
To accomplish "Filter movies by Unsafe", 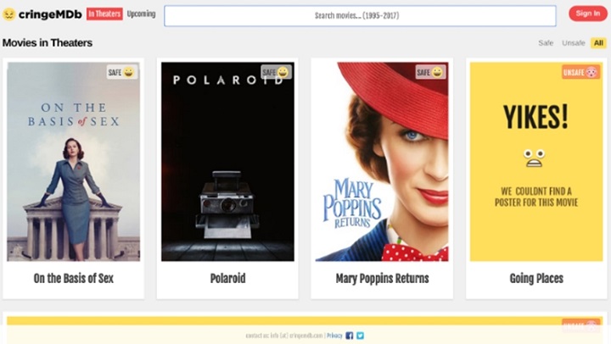I will pyautogui.click(x=574, y=43).
